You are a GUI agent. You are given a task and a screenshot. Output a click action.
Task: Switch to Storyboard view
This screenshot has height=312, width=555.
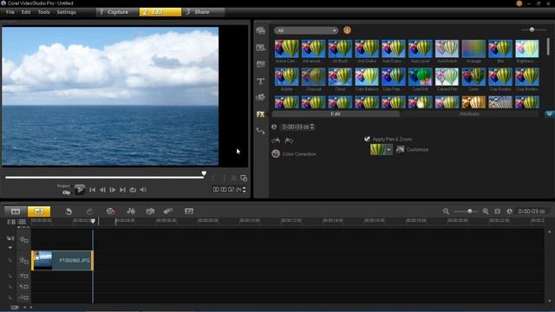(x=16, y=211)
